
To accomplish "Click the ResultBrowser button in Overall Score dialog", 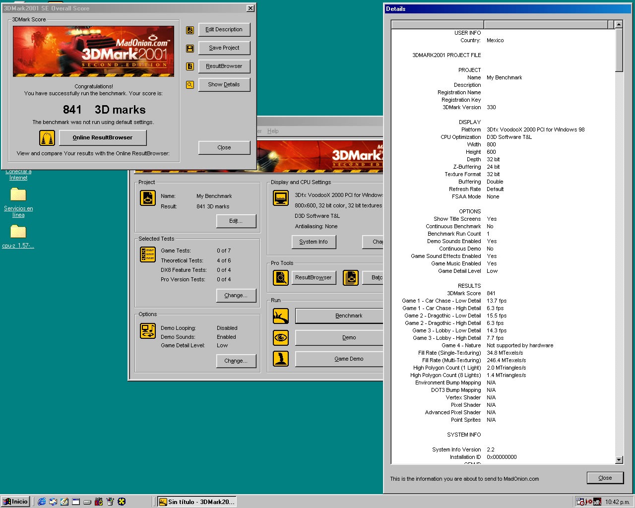I will (x=224, y=66).
